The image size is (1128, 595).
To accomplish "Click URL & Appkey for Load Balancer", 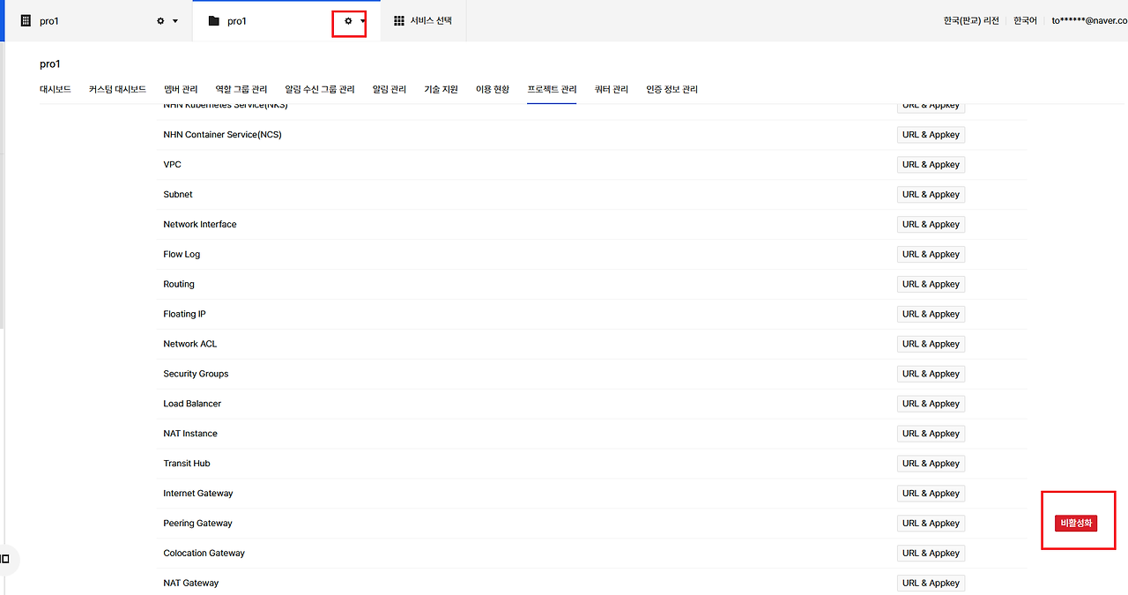I will click(x=931, y=404).
